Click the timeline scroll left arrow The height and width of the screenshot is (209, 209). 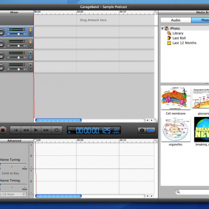click(x=148, y=120)
